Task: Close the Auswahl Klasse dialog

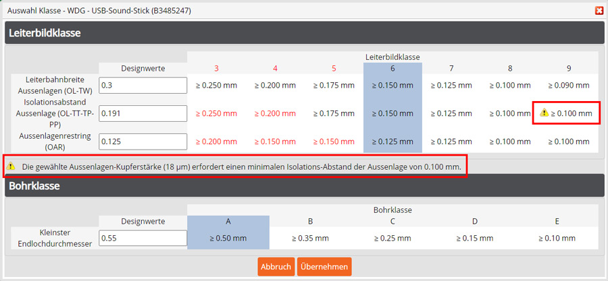Action: coord(599,10)
